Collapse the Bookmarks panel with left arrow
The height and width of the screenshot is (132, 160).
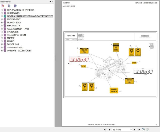click(53, 2)
